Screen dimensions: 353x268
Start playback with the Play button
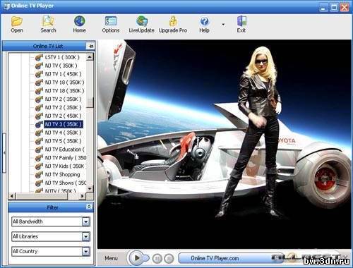click(137, 258)
